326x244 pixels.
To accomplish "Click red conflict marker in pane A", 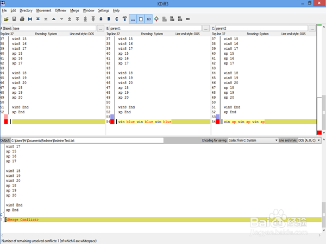I will [x=6, y=122].
